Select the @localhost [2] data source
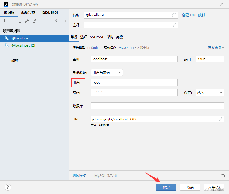Viewport: 229px width, 194px height. click(35, 45)
